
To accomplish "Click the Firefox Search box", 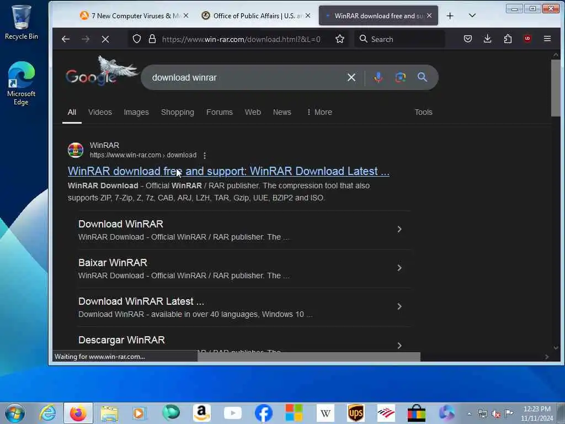I will pos(399,39).
